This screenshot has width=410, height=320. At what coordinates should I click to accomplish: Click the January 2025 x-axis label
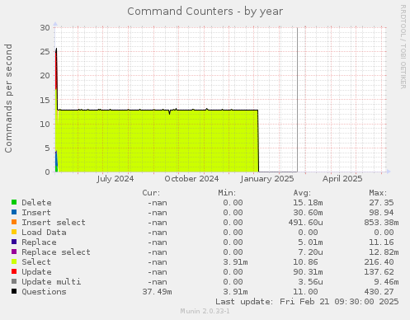[267, 179]
